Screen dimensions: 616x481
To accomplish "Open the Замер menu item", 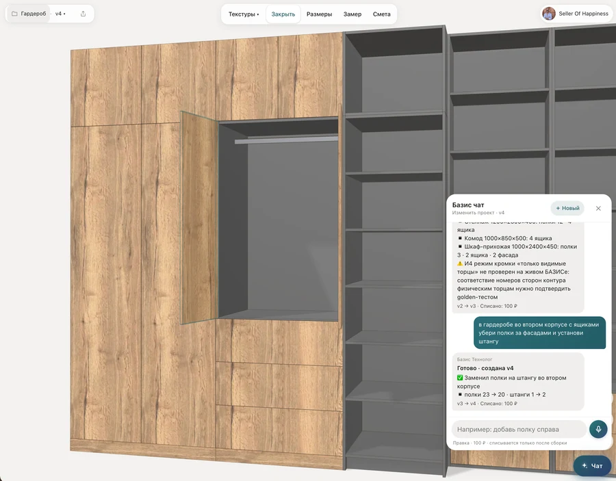I will point(352,14).
